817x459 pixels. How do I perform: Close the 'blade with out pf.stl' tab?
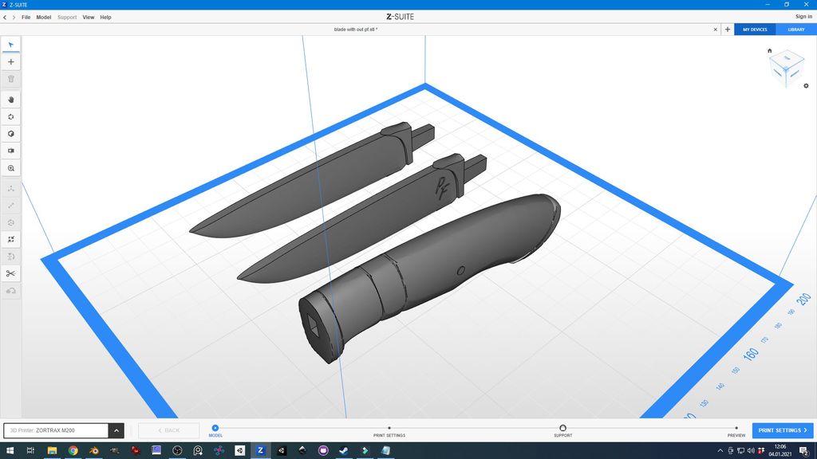point(716,29)
